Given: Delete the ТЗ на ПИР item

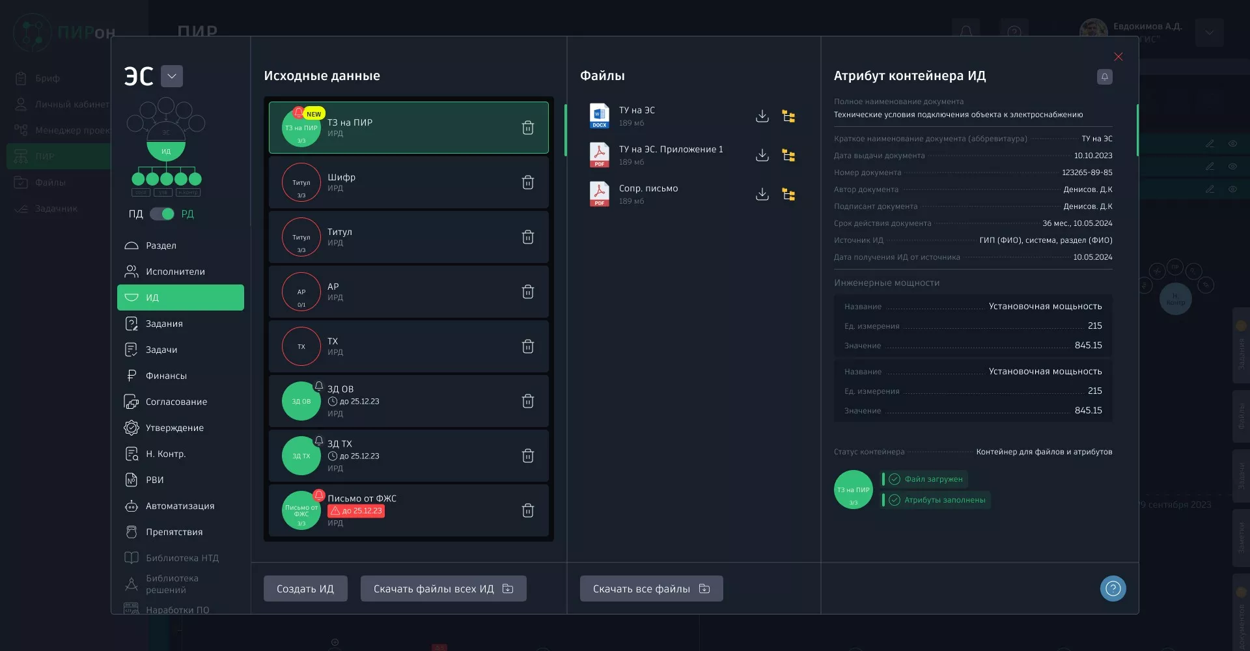Looking at the screenshot, I should 528,128.
